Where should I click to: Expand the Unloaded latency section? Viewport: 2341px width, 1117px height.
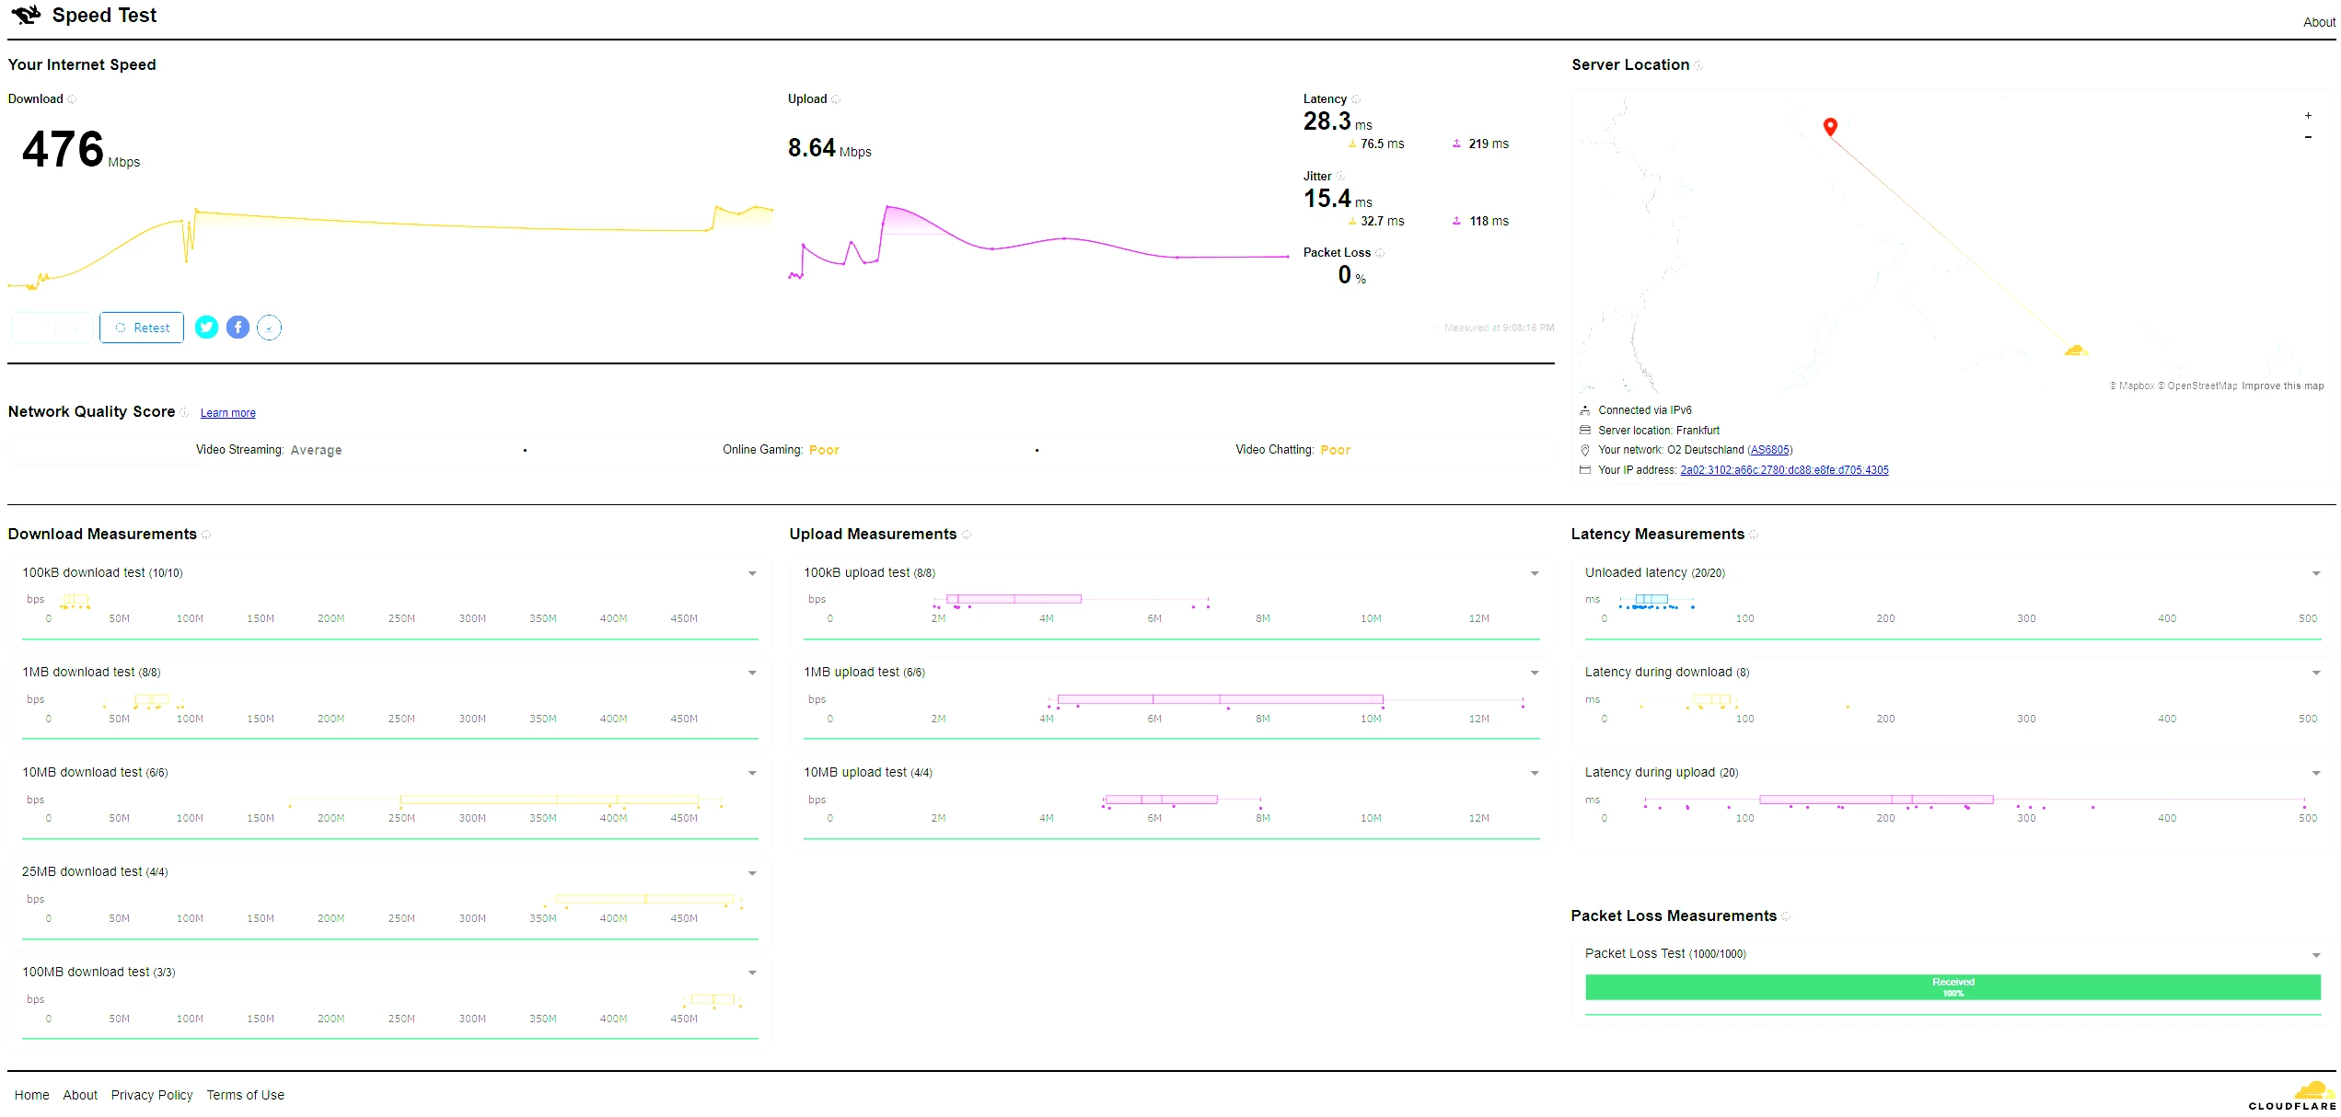(2315, 573)
